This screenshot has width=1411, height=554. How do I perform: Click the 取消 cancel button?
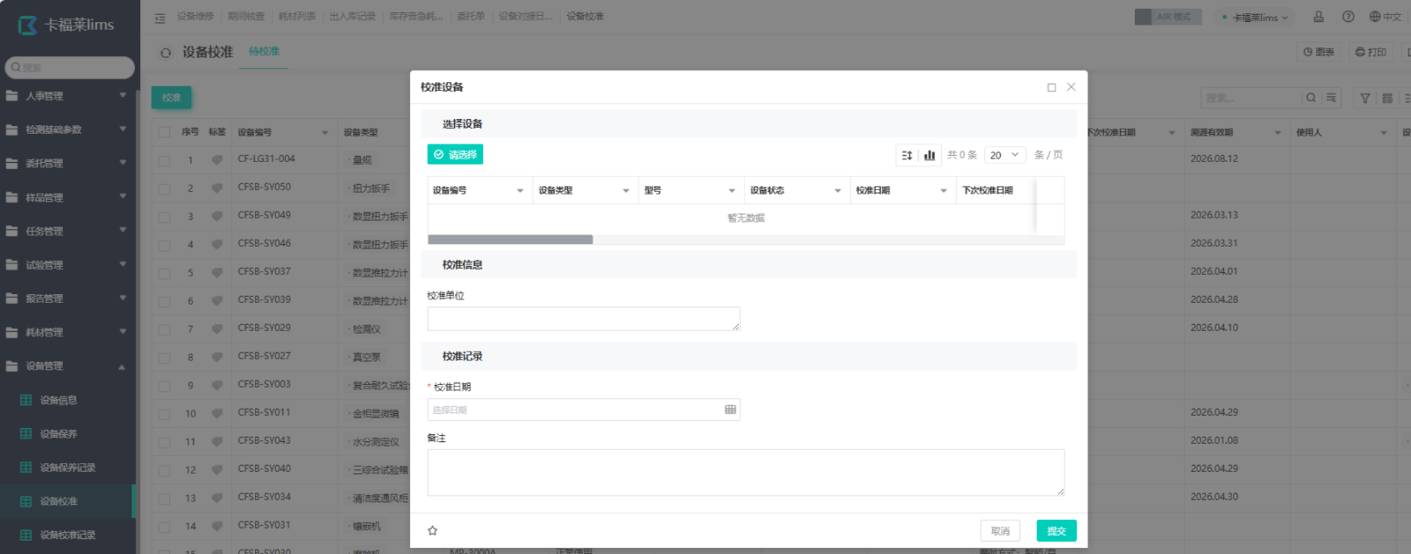1000,530
